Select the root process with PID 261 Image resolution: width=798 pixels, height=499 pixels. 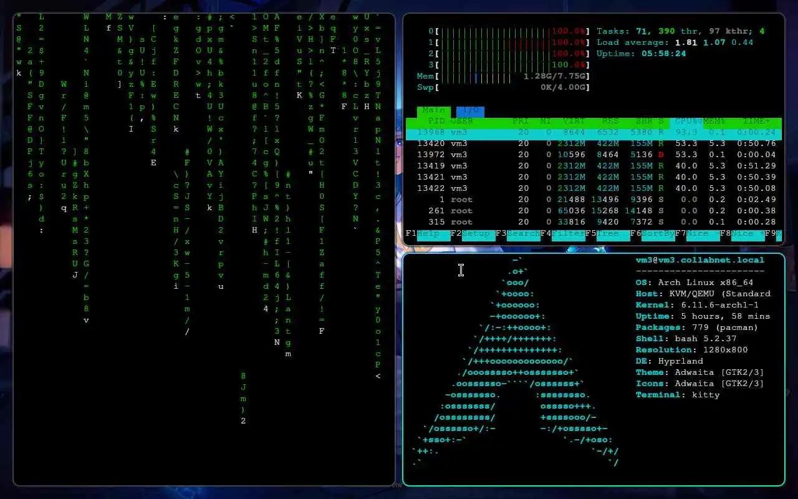(x=594, y=211)
